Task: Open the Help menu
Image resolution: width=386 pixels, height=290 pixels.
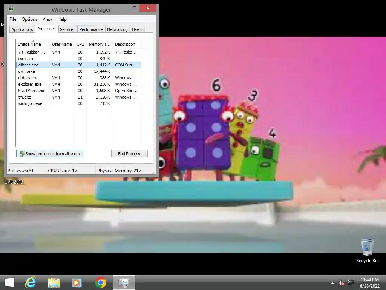Action: coord(62,19)
